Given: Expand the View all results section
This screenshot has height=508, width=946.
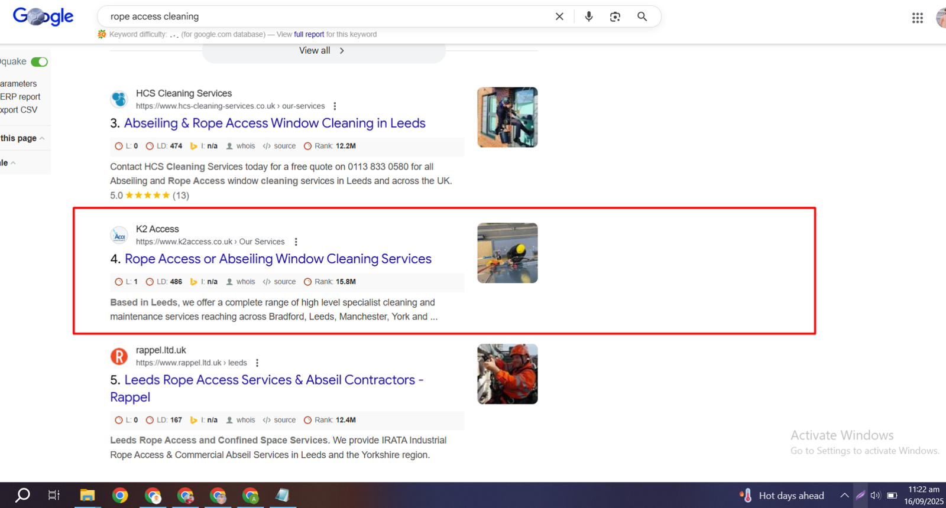Looking at the screenshot, I should [322, 51].
